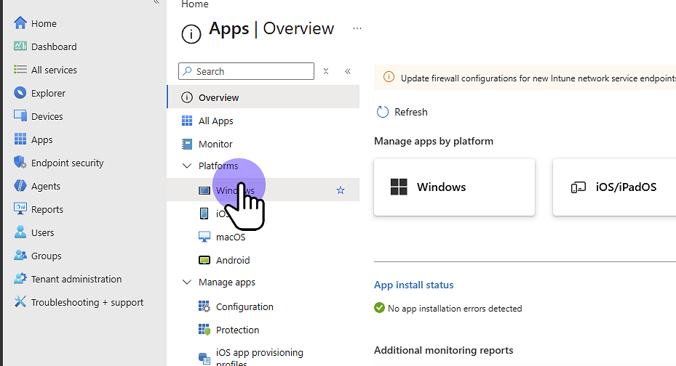Viewport: 676px width, 366px height.
Task: Click the Monitor notebook icon
Action: (187, 144)
